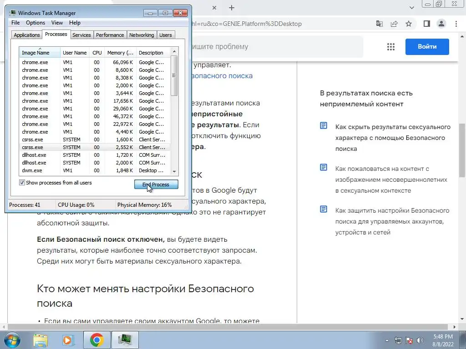
Task: Click the article icon beside 'Как пожаловаться'
Action: tap(324, 168)
